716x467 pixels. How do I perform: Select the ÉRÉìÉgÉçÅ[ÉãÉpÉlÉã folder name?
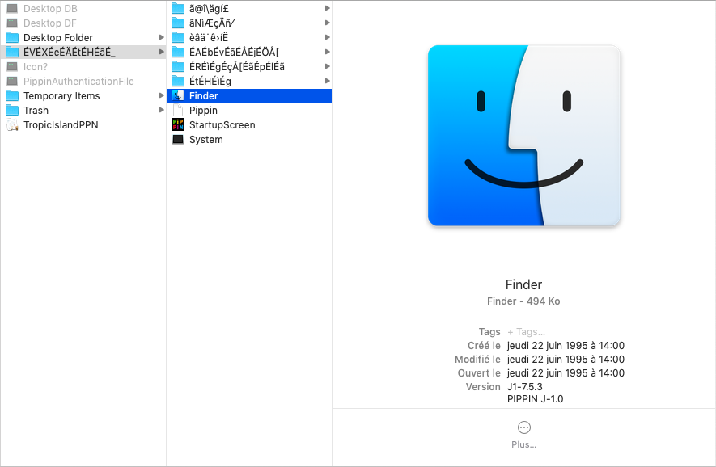click(x=237, y=66)
